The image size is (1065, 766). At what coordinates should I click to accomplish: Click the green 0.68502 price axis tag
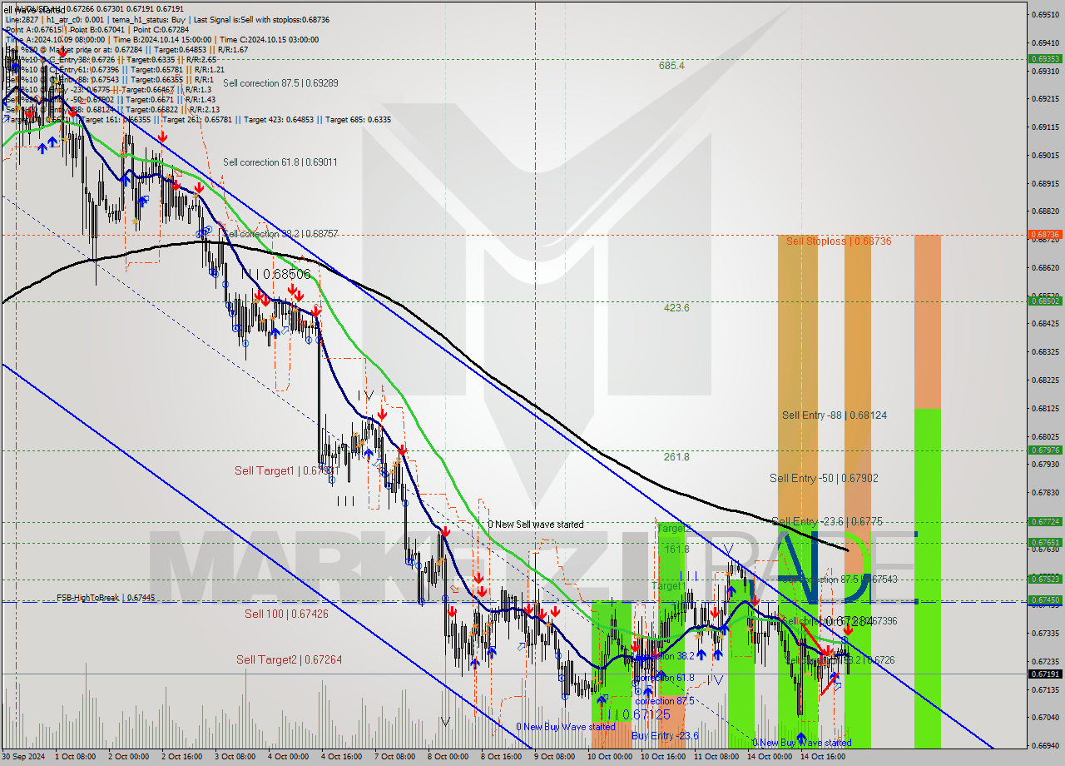tap(1044, 301)
